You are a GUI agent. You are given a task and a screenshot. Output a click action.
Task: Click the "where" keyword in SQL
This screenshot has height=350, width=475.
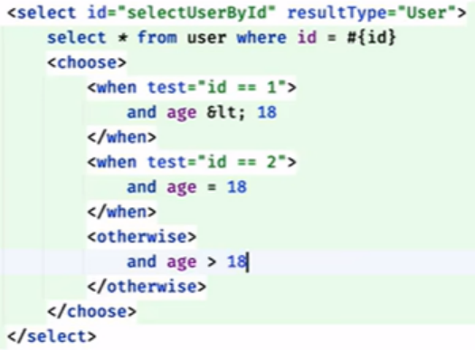[x=261, y=38]
